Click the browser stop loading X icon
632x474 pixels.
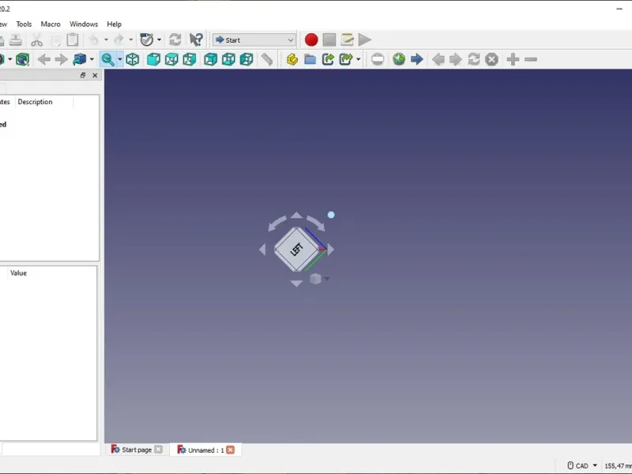(491, 60)
